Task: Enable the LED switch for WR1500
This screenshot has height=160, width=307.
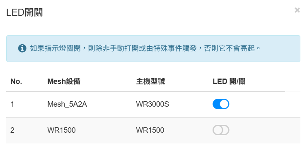Action: (x=221, y=130)
